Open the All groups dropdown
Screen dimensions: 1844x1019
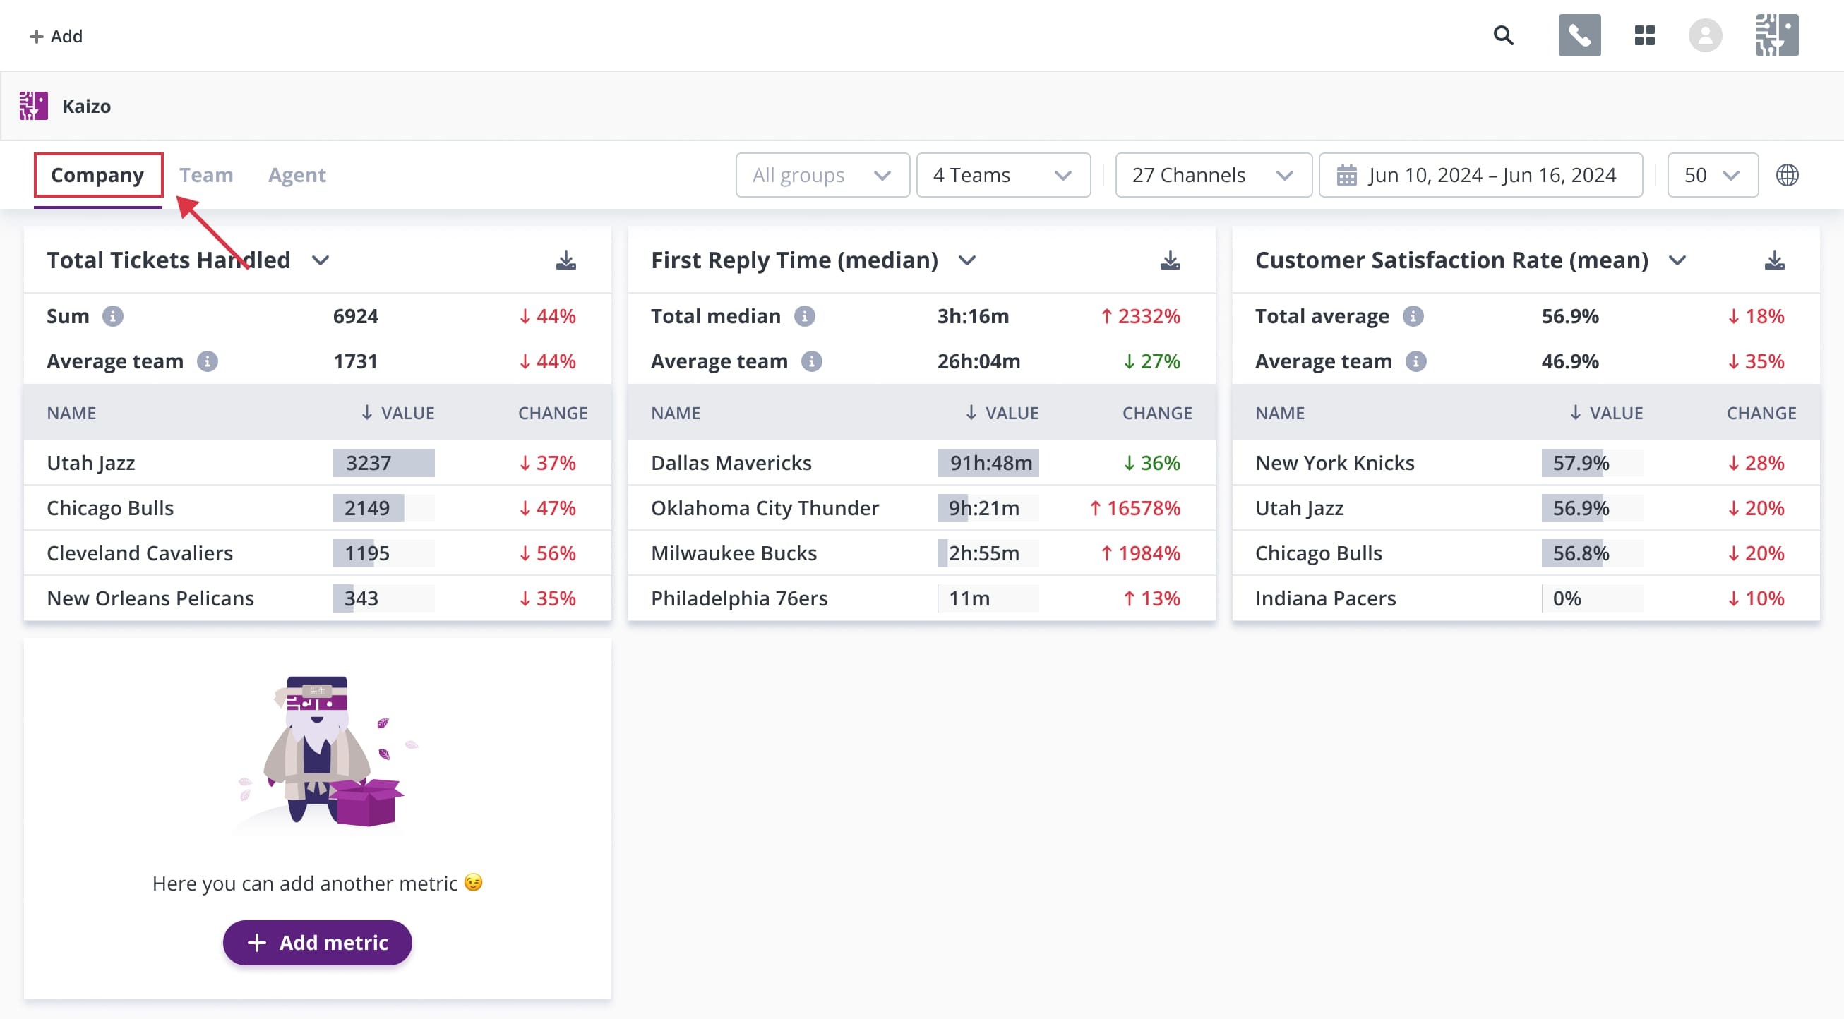click(x=822, y=174)
